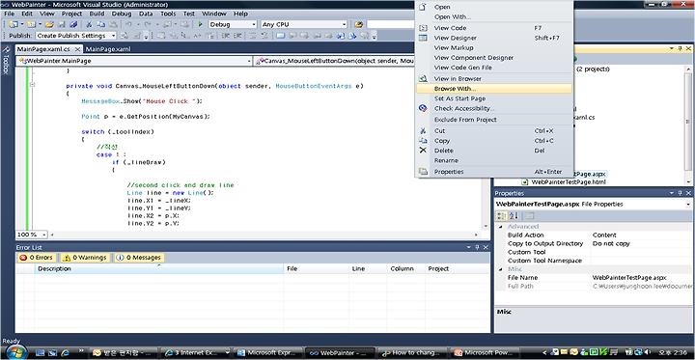Choose Properties in context menu
The width and height of the screenshot is (695, 360).
494,172
